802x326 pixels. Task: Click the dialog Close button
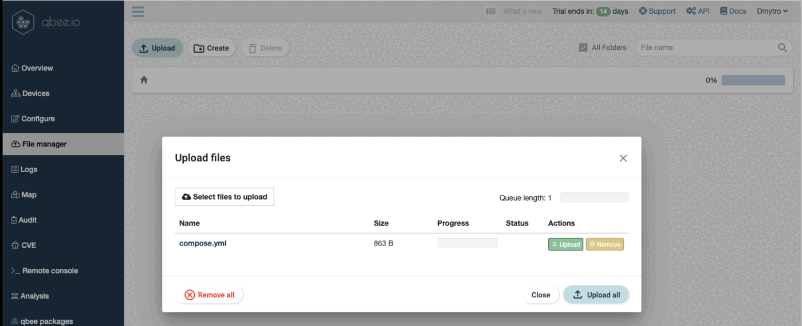tap(541, 295)
